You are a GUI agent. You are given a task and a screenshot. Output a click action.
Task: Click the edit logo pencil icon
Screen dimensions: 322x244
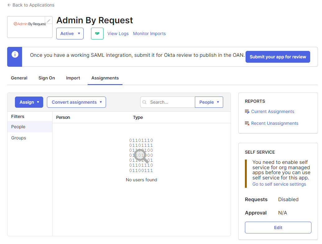coord(48,21)
